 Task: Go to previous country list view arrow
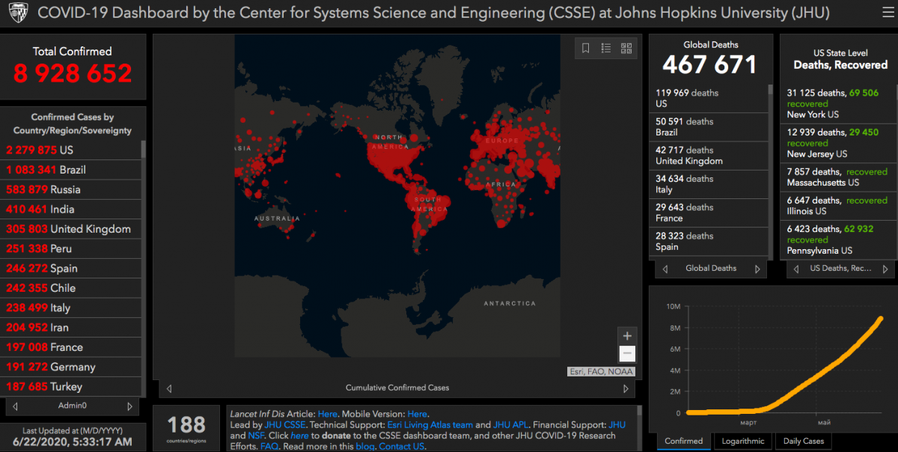click(x=16, y=406)
